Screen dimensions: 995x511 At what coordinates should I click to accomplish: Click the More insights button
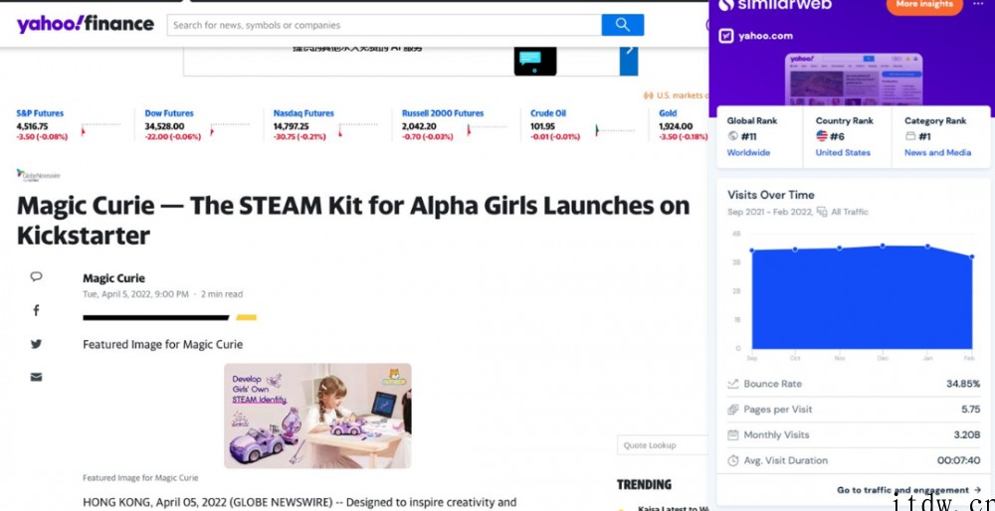[x=924, y=5]
